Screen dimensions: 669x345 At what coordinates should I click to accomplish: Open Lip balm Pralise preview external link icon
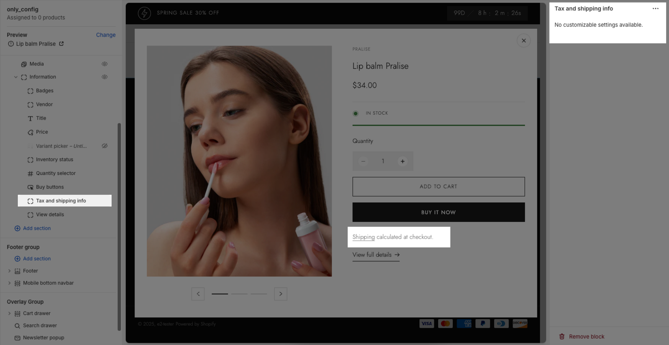(x=61, y=44)
